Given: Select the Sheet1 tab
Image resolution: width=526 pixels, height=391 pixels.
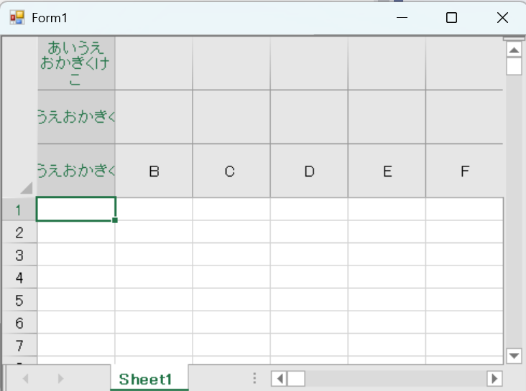Looking at the screenshot, I should pos(149,378).
